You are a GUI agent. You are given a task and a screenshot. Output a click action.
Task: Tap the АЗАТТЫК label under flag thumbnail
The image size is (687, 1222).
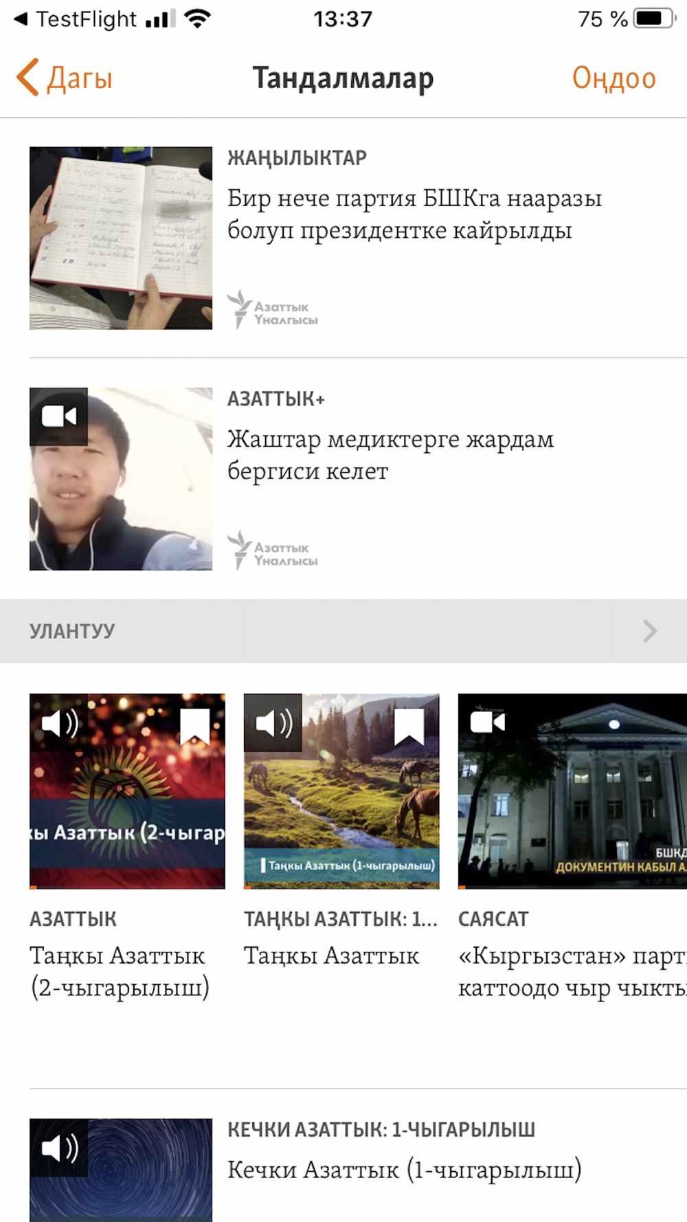pyautogui.click(x=73, y=919)
